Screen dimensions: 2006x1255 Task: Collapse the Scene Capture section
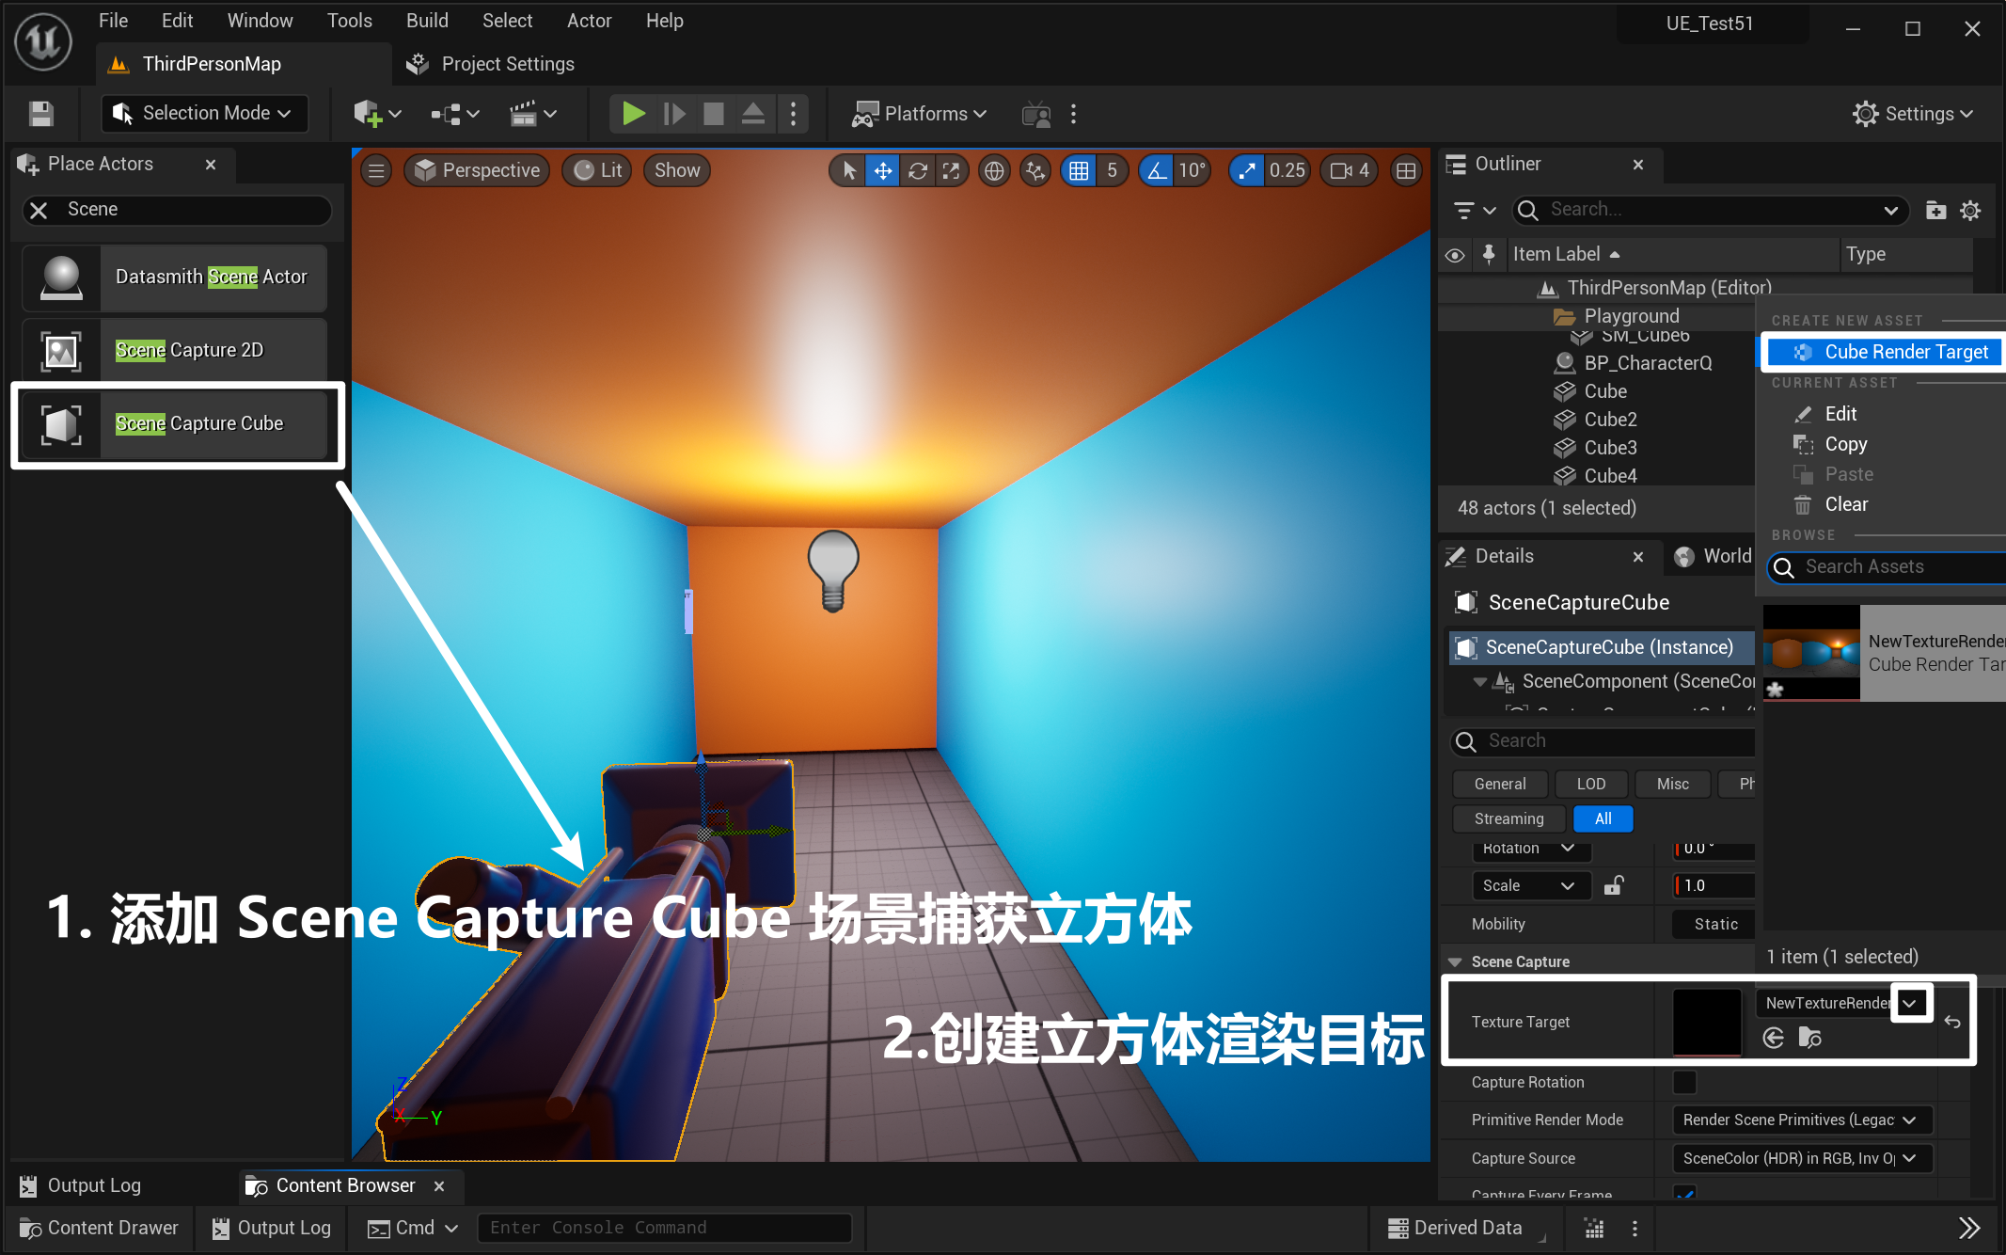[1455, 961]
